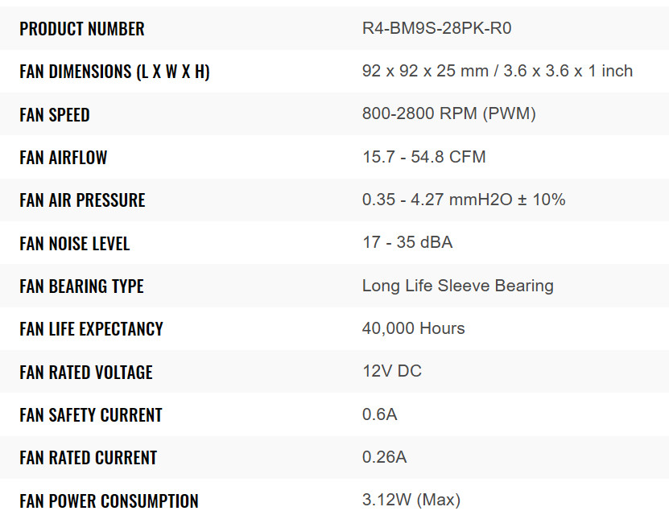
Task: Select the 800-2800 RPM (PWM) value
Action: (448, 114)
